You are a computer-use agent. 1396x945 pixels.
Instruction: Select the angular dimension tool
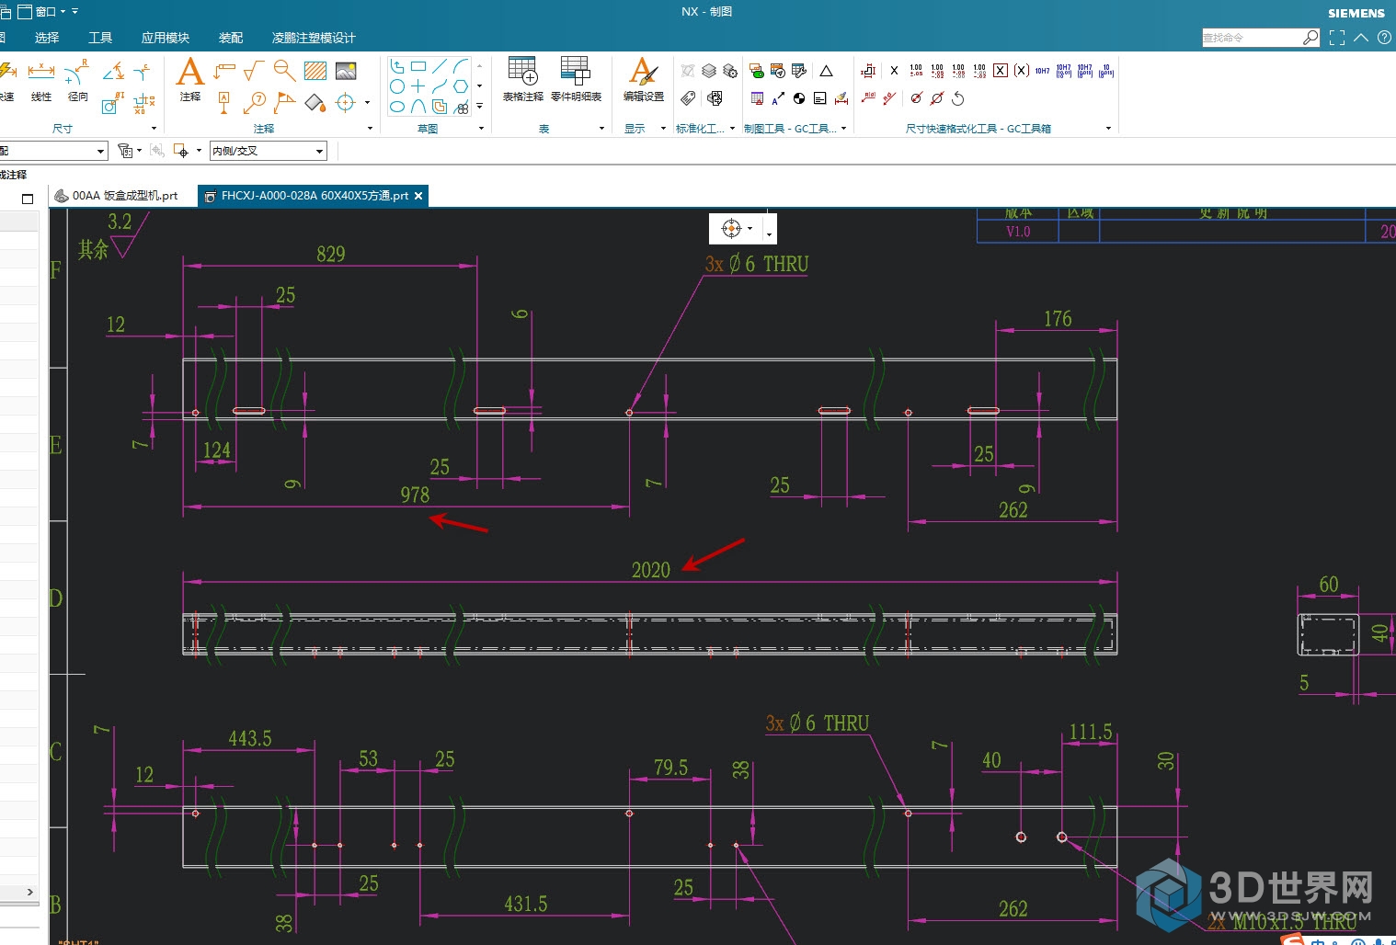113,71
